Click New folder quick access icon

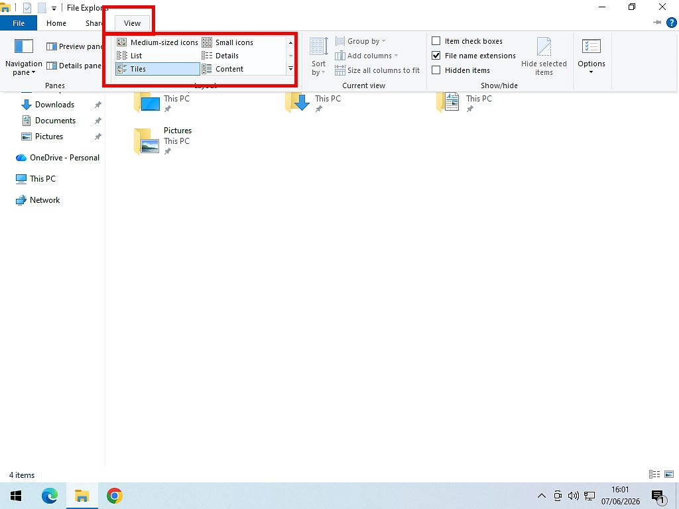(42, 8)
